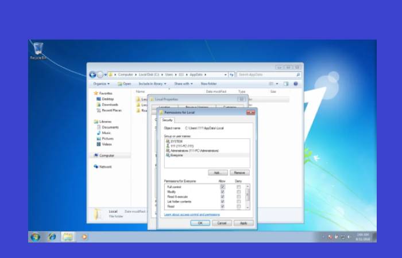The image size is (402, 258).
Task: Toggle Deny checkbox for List folder contents
Action: tap(239, 201)
